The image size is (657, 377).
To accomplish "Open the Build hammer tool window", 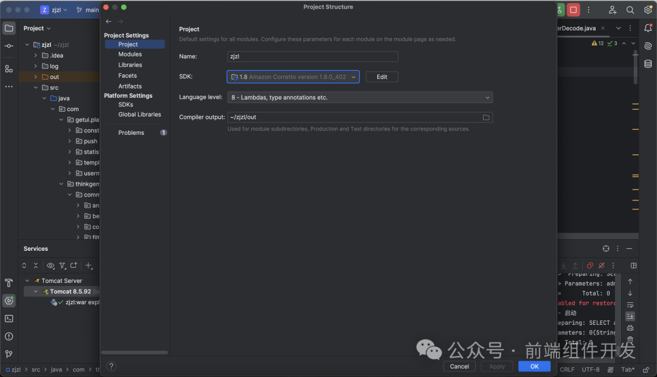I will click(x=9, y=283).
